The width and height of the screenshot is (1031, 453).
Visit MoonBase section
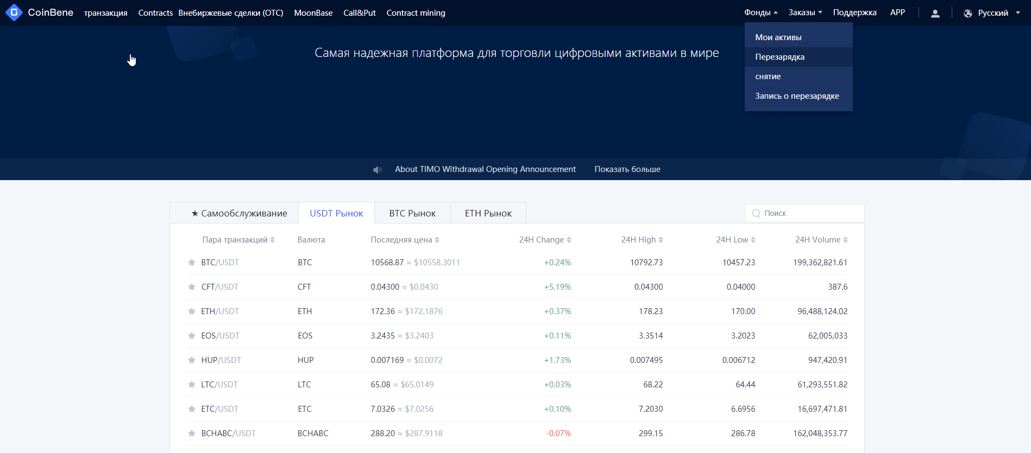pos(313,13)
